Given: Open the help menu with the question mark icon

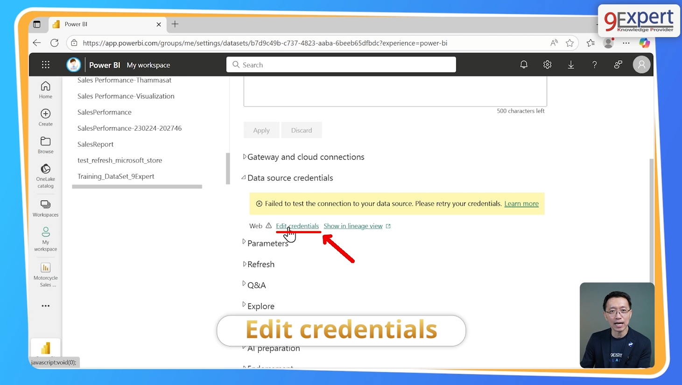Looking at the screenshot, I should click(594, 64).
